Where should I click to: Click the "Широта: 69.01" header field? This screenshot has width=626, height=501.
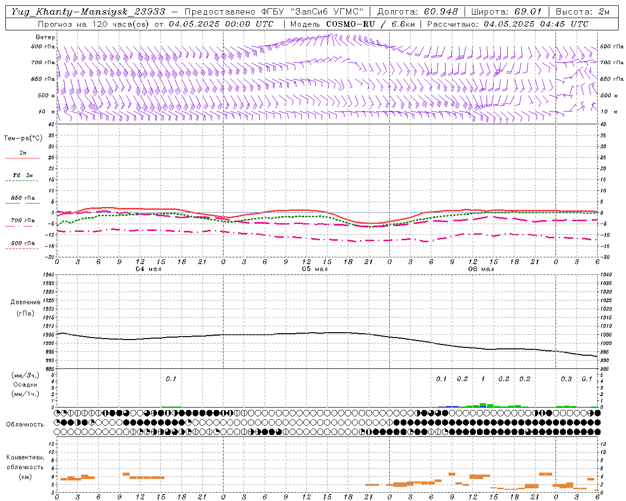(x=506, y=12)
